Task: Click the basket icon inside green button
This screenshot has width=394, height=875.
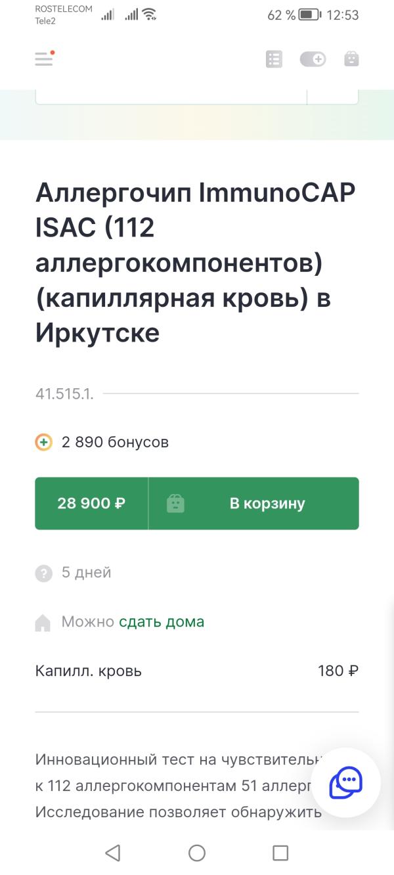Action: 175,503
